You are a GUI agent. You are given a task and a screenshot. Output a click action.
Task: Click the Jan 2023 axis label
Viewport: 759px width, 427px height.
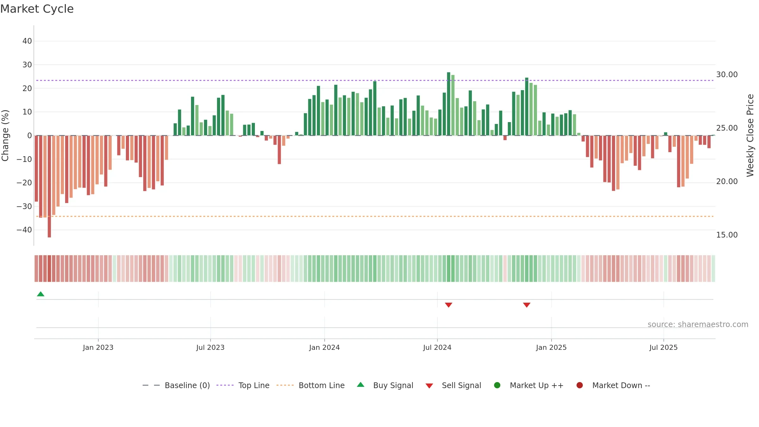pyautogui.click(x=98, y=348)
